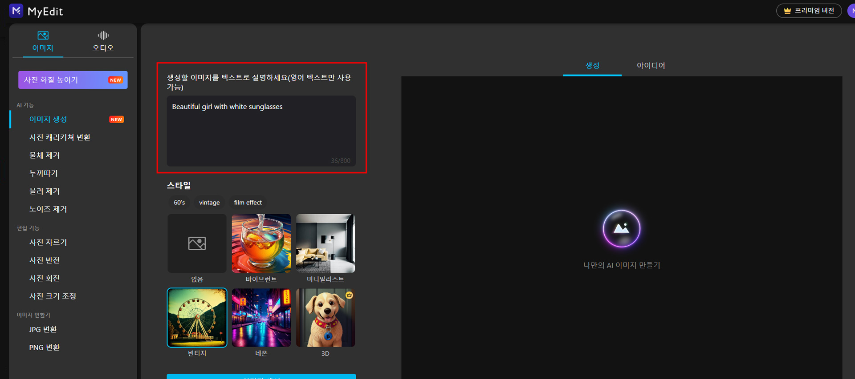Image resolution: width=855 pixels, height=379 pixels.
Task: Open 물체 제거 tool
Action: [45, 156]
